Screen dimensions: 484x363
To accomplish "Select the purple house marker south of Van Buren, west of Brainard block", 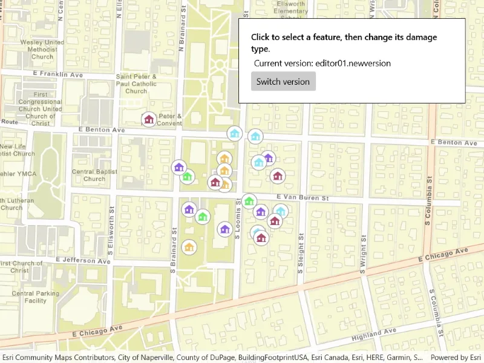I will (189, 210).
